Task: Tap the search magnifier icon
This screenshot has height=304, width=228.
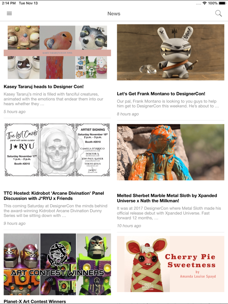Action: (x=218, y=13)
